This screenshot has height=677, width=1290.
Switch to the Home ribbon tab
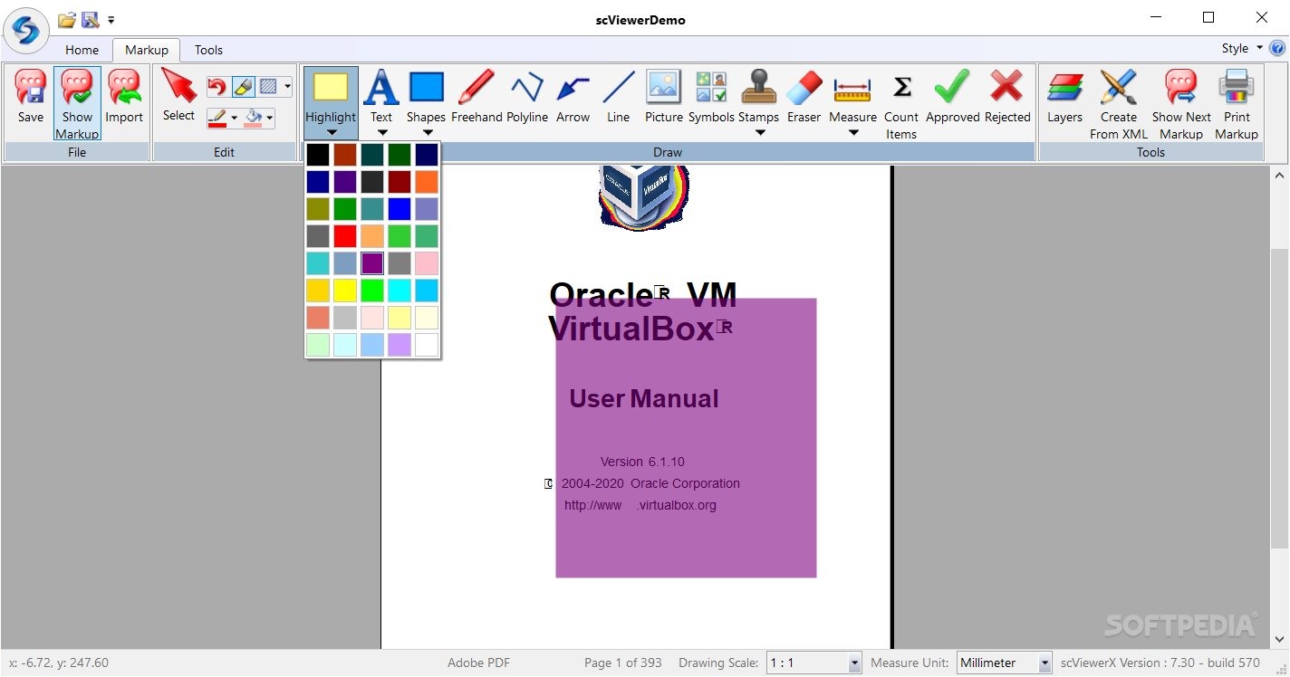tap(82, 50)
